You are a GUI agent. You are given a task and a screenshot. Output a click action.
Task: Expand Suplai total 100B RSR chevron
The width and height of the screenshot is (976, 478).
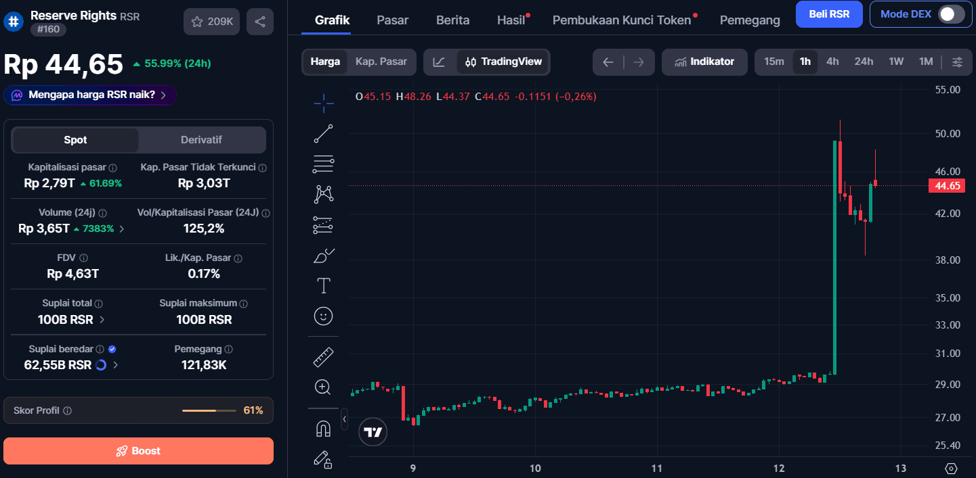pyautogui.click(x=102, y=320)
